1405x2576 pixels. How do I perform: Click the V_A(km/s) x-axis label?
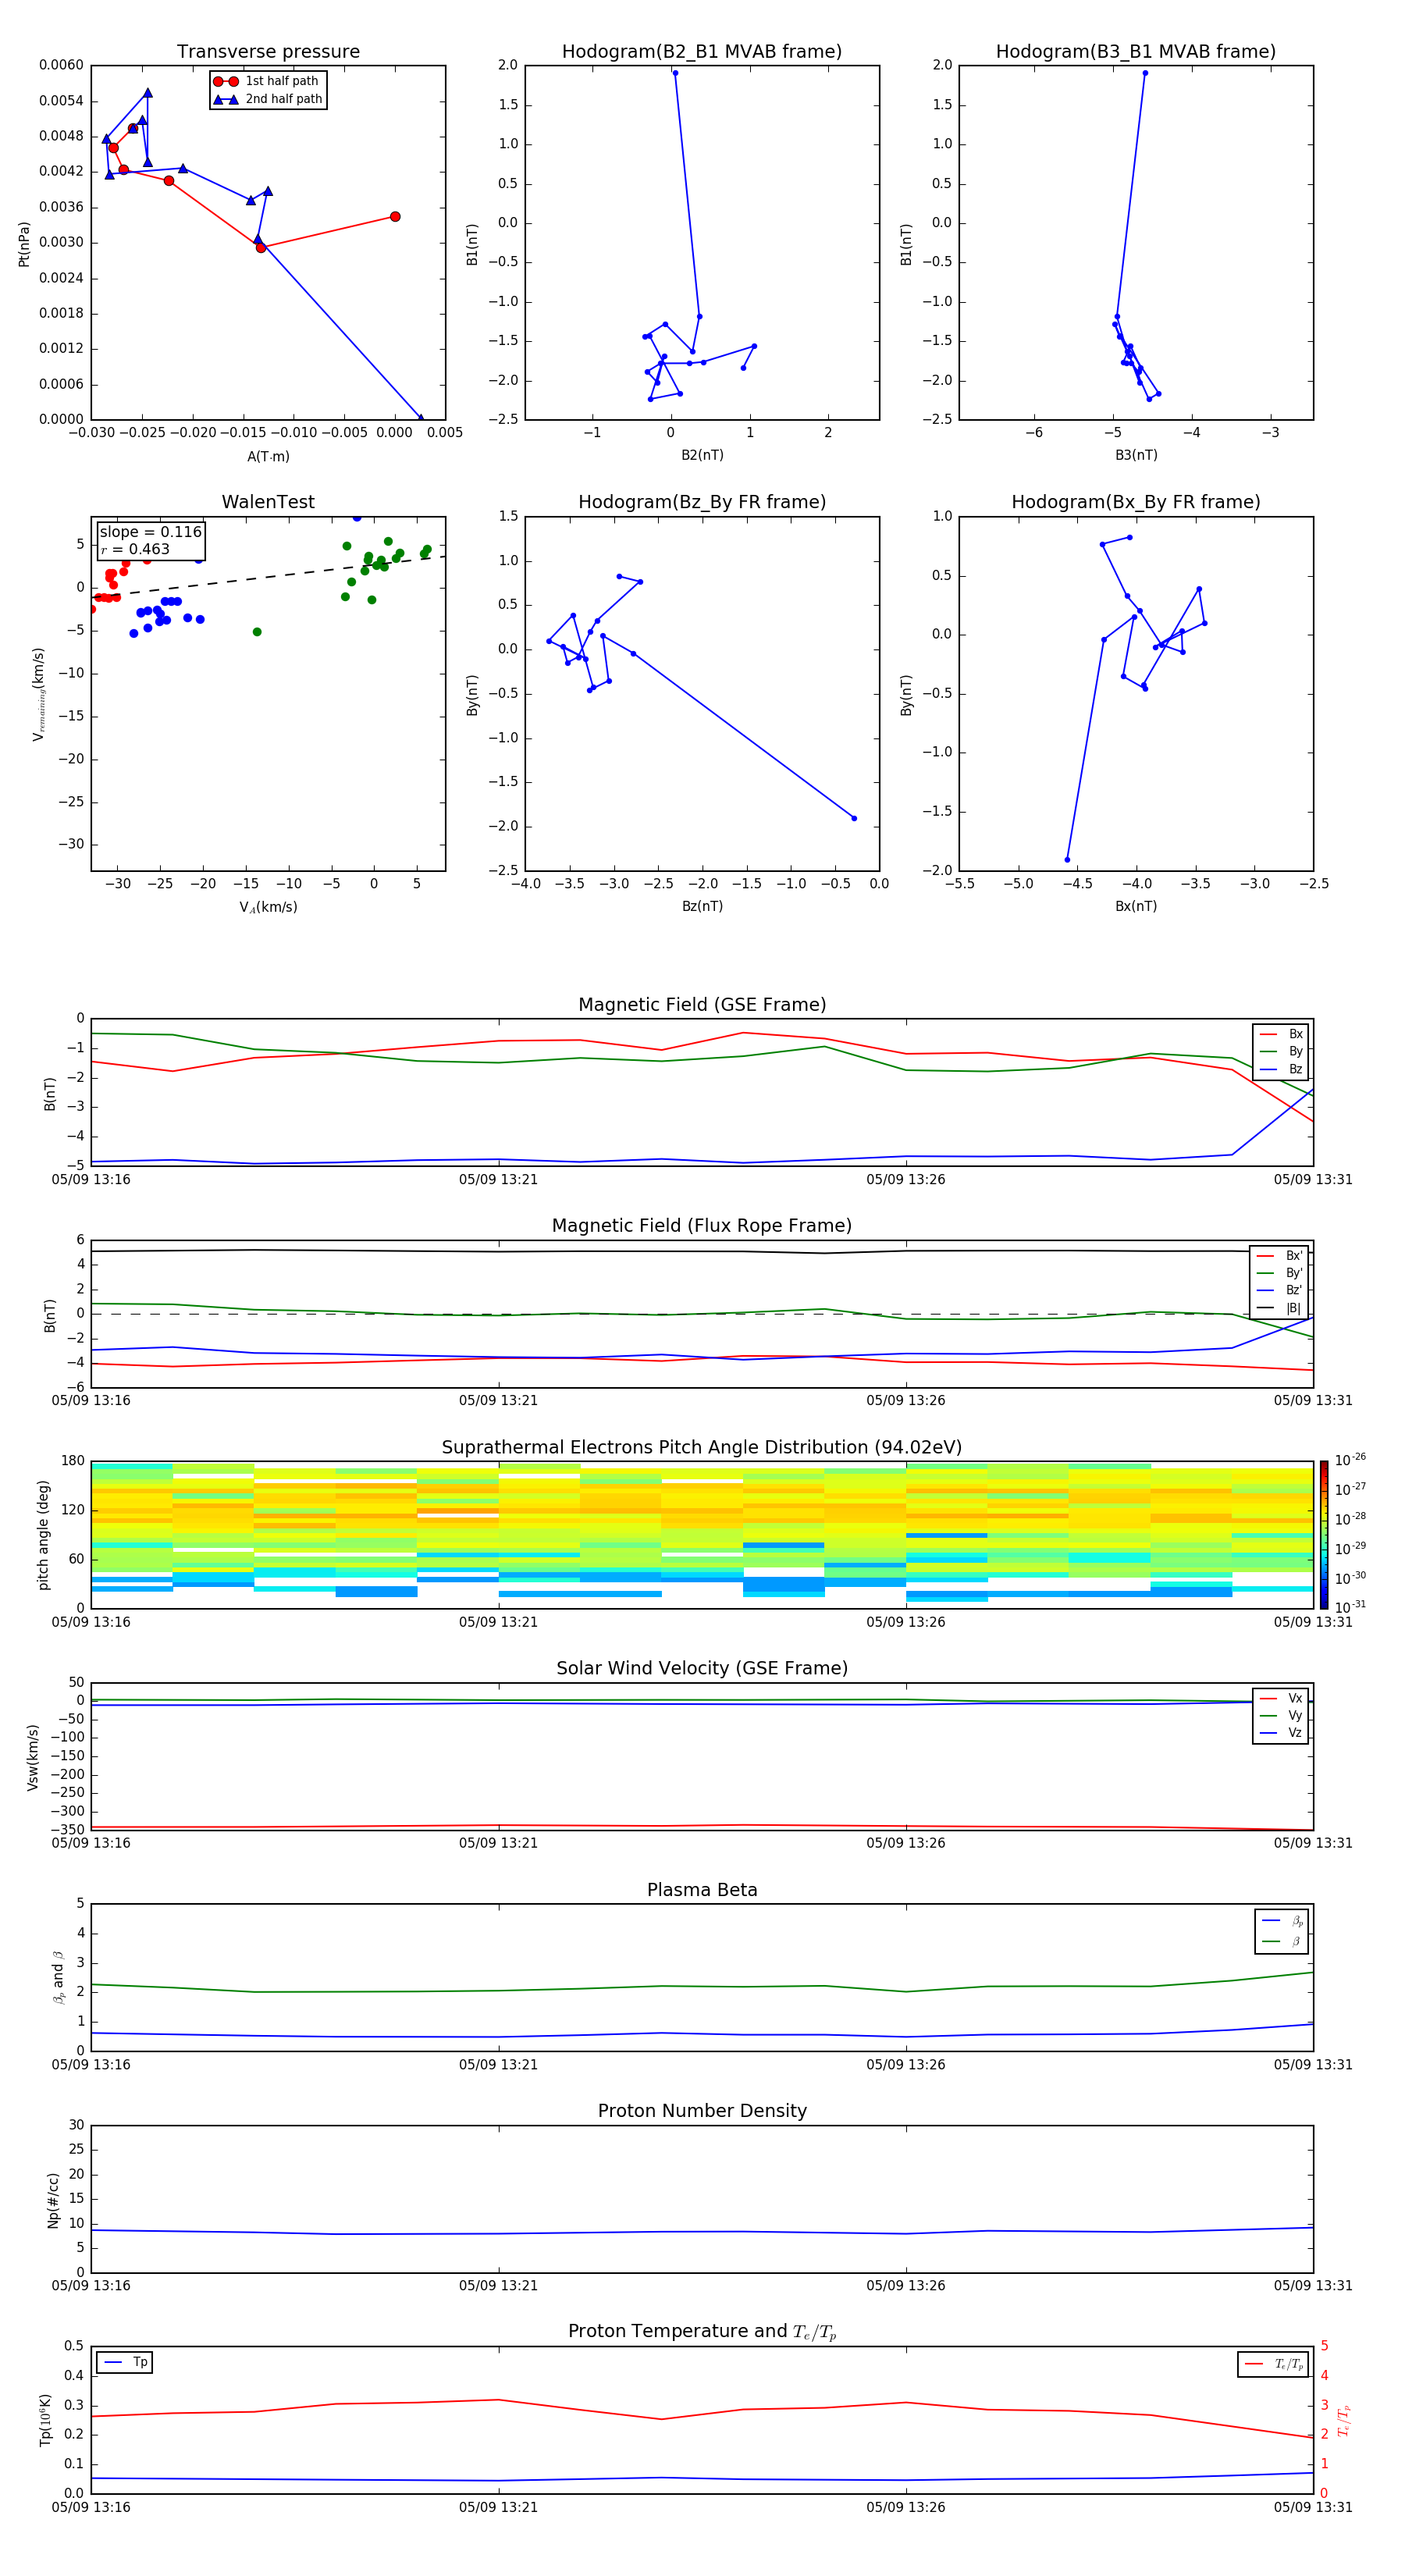click(268, 907)
